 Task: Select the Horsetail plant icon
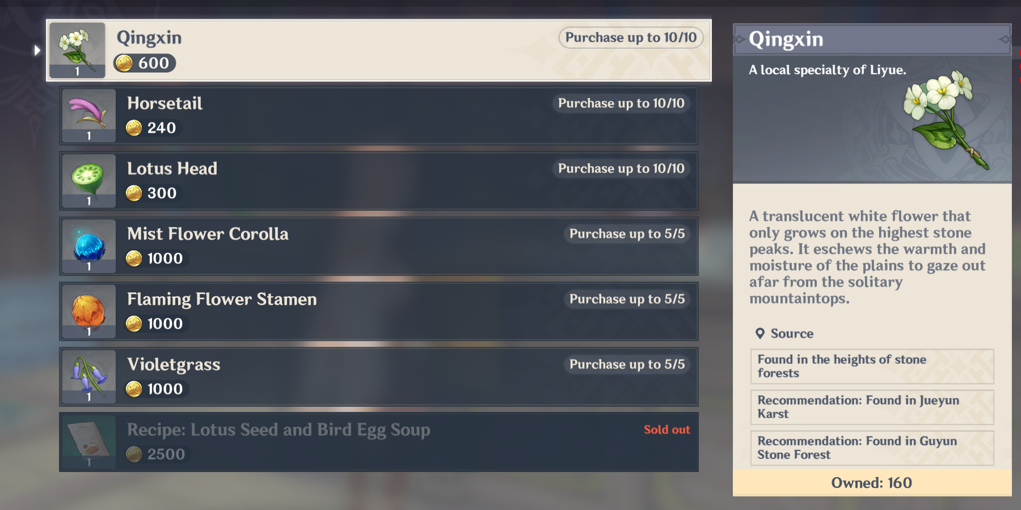88,112
